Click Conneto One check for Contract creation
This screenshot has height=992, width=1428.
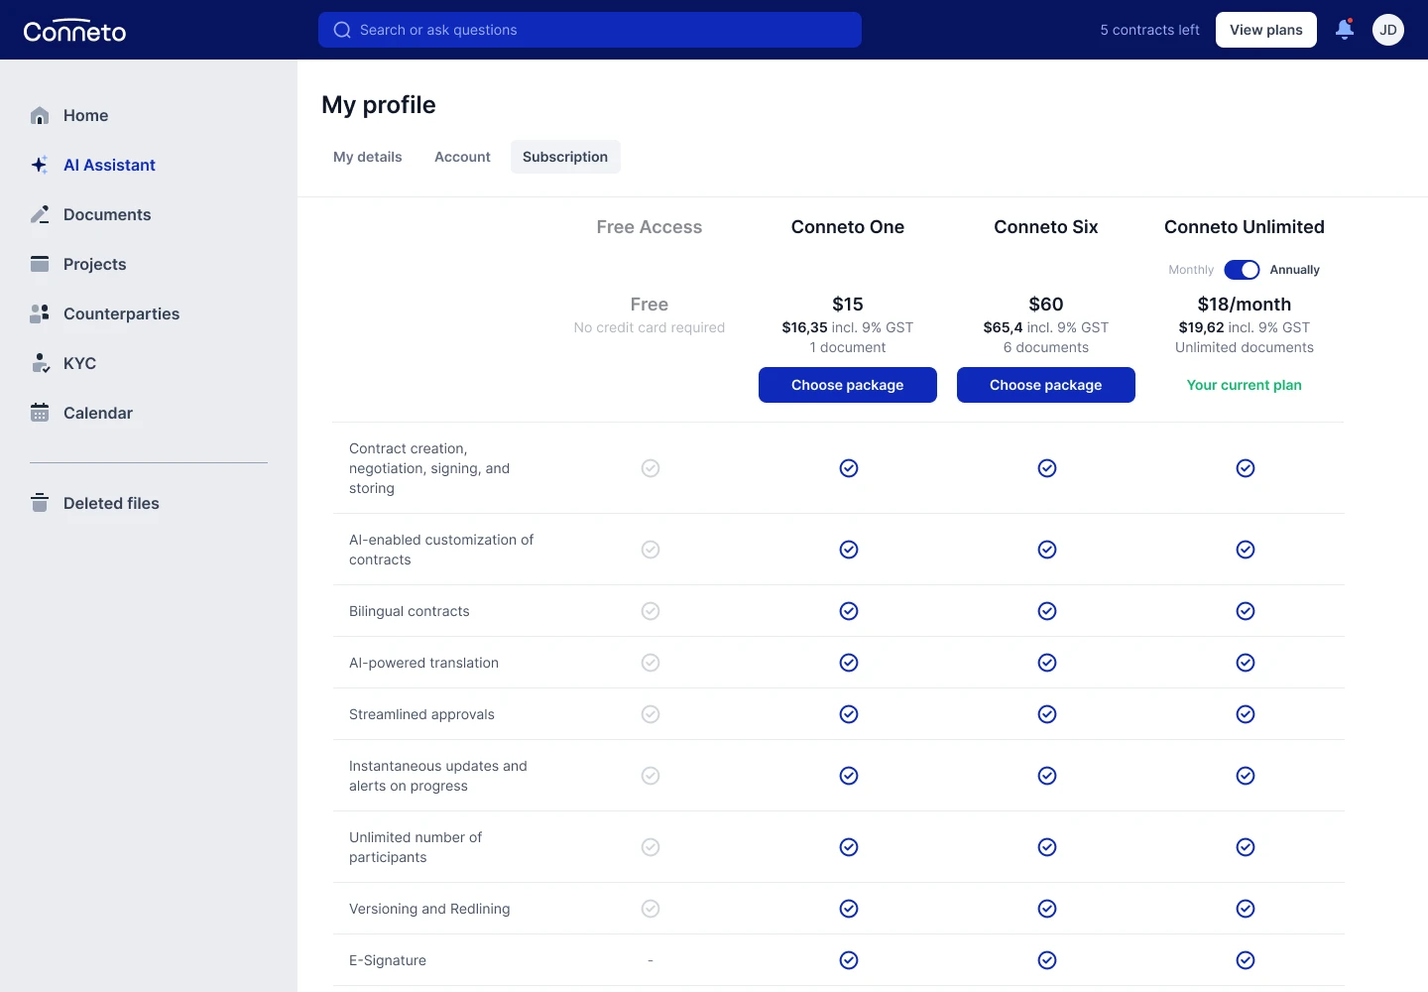point(849,468)
